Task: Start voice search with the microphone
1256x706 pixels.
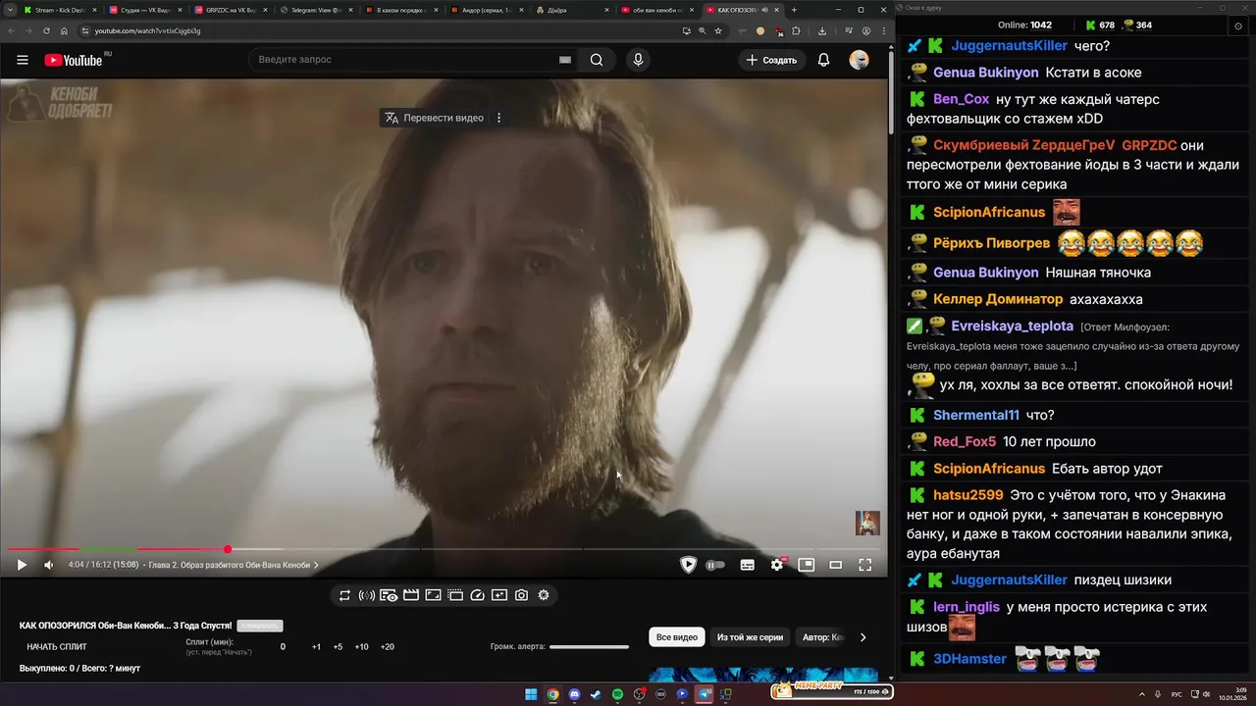Action: tap(638, 60)
